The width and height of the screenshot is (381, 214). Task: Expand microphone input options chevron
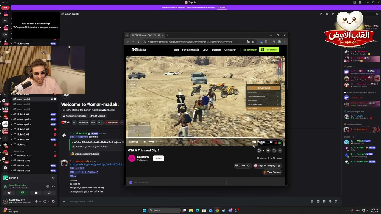click(x=40, y=201)
